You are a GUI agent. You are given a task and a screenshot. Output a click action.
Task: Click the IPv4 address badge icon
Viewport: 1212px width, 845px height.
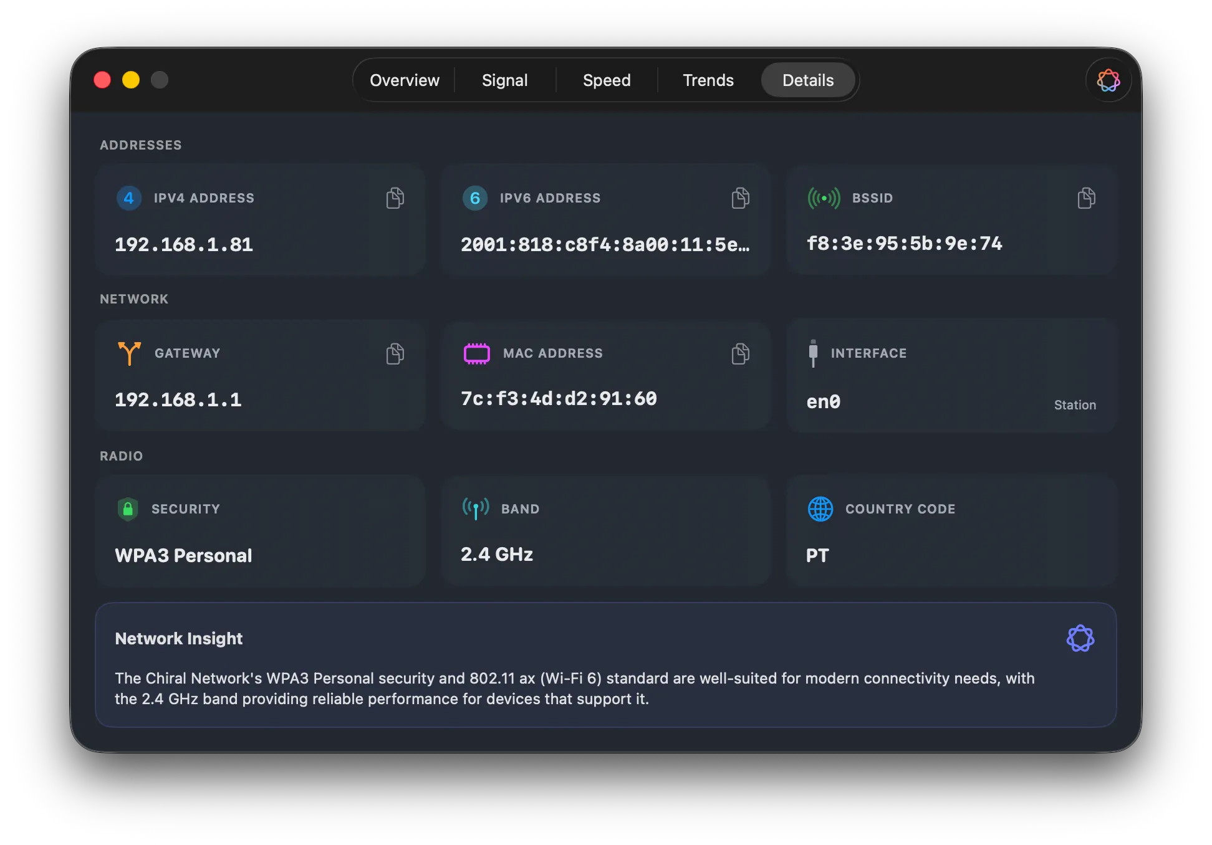(x=129, y=198)
